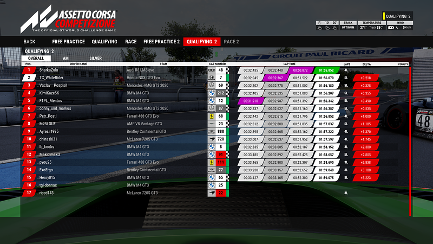Click the BMW logo for car 8
Image resolution: width=433 pixels, height=244 pixels.
coord(212,147)
